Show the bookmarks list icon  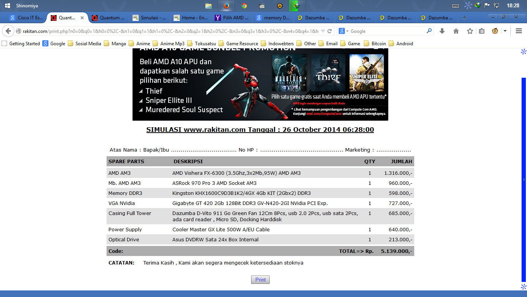click(482, 31)
